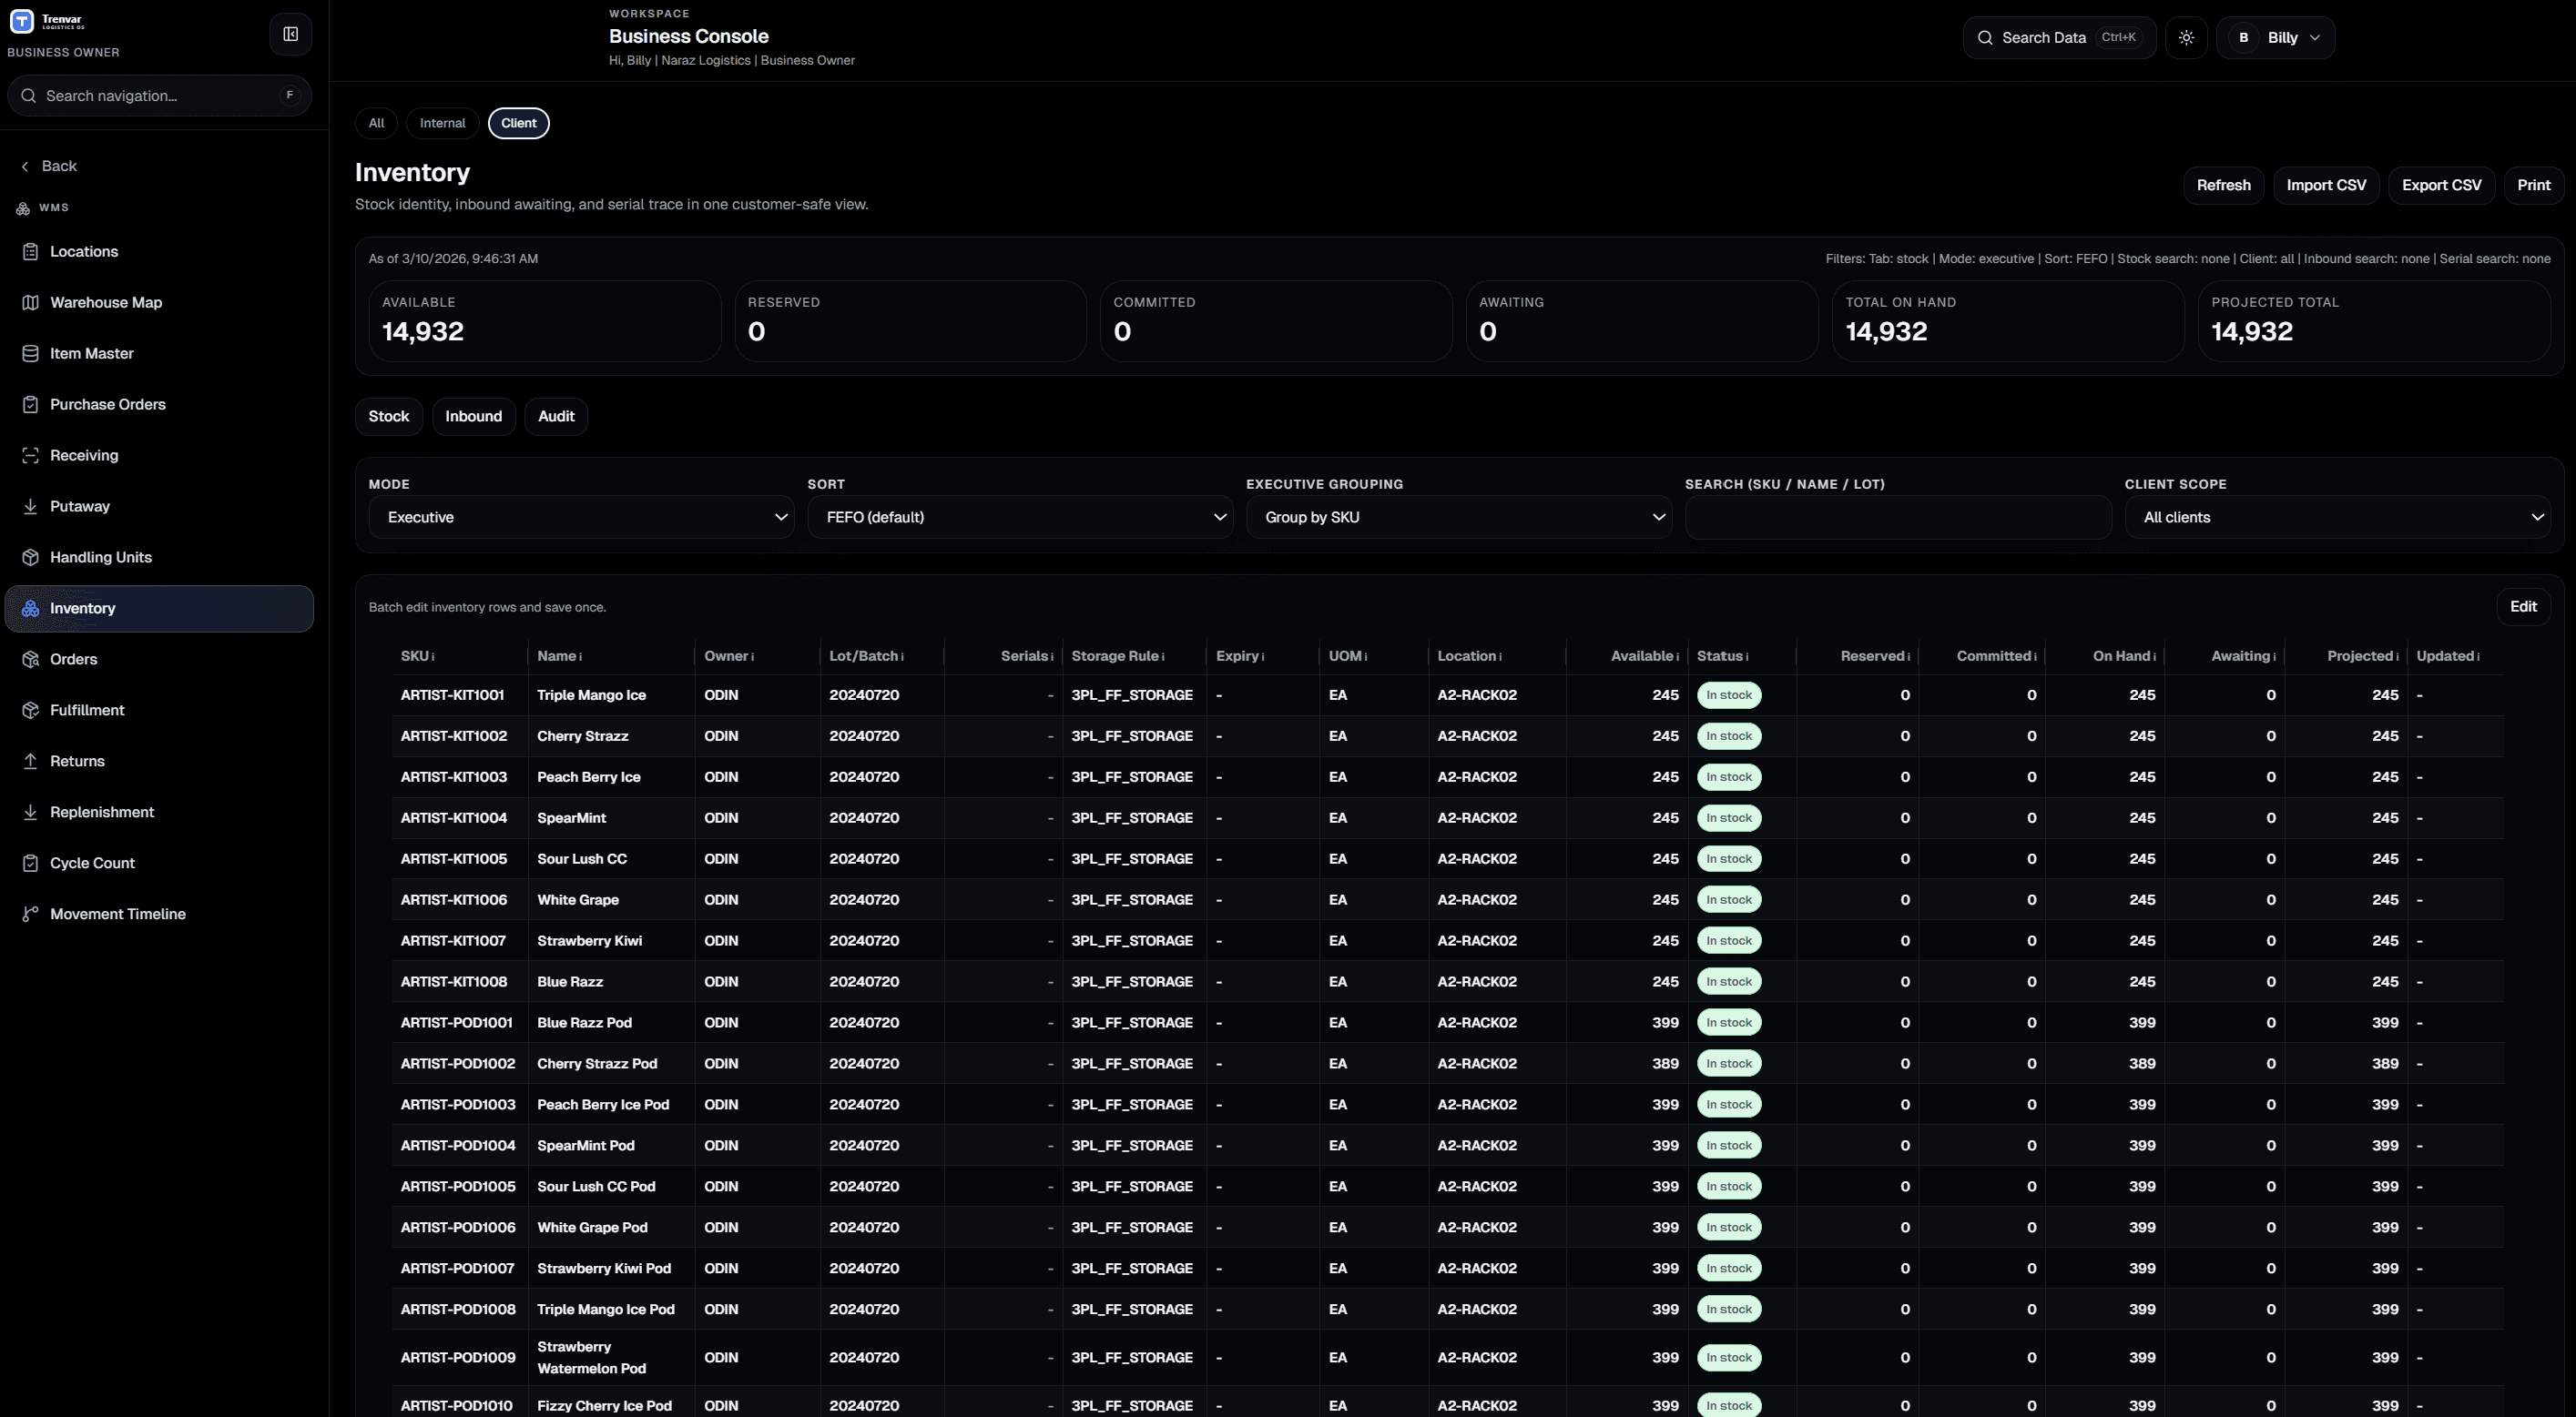Click the Export CSV button
Viewport: 2576px width, 1417px height.
(2442, 185)
